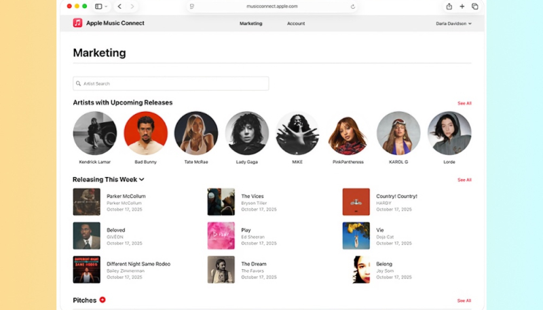The image size is (543, 310).
Task: See All releases this week
Action: click(x=464, y=180)
